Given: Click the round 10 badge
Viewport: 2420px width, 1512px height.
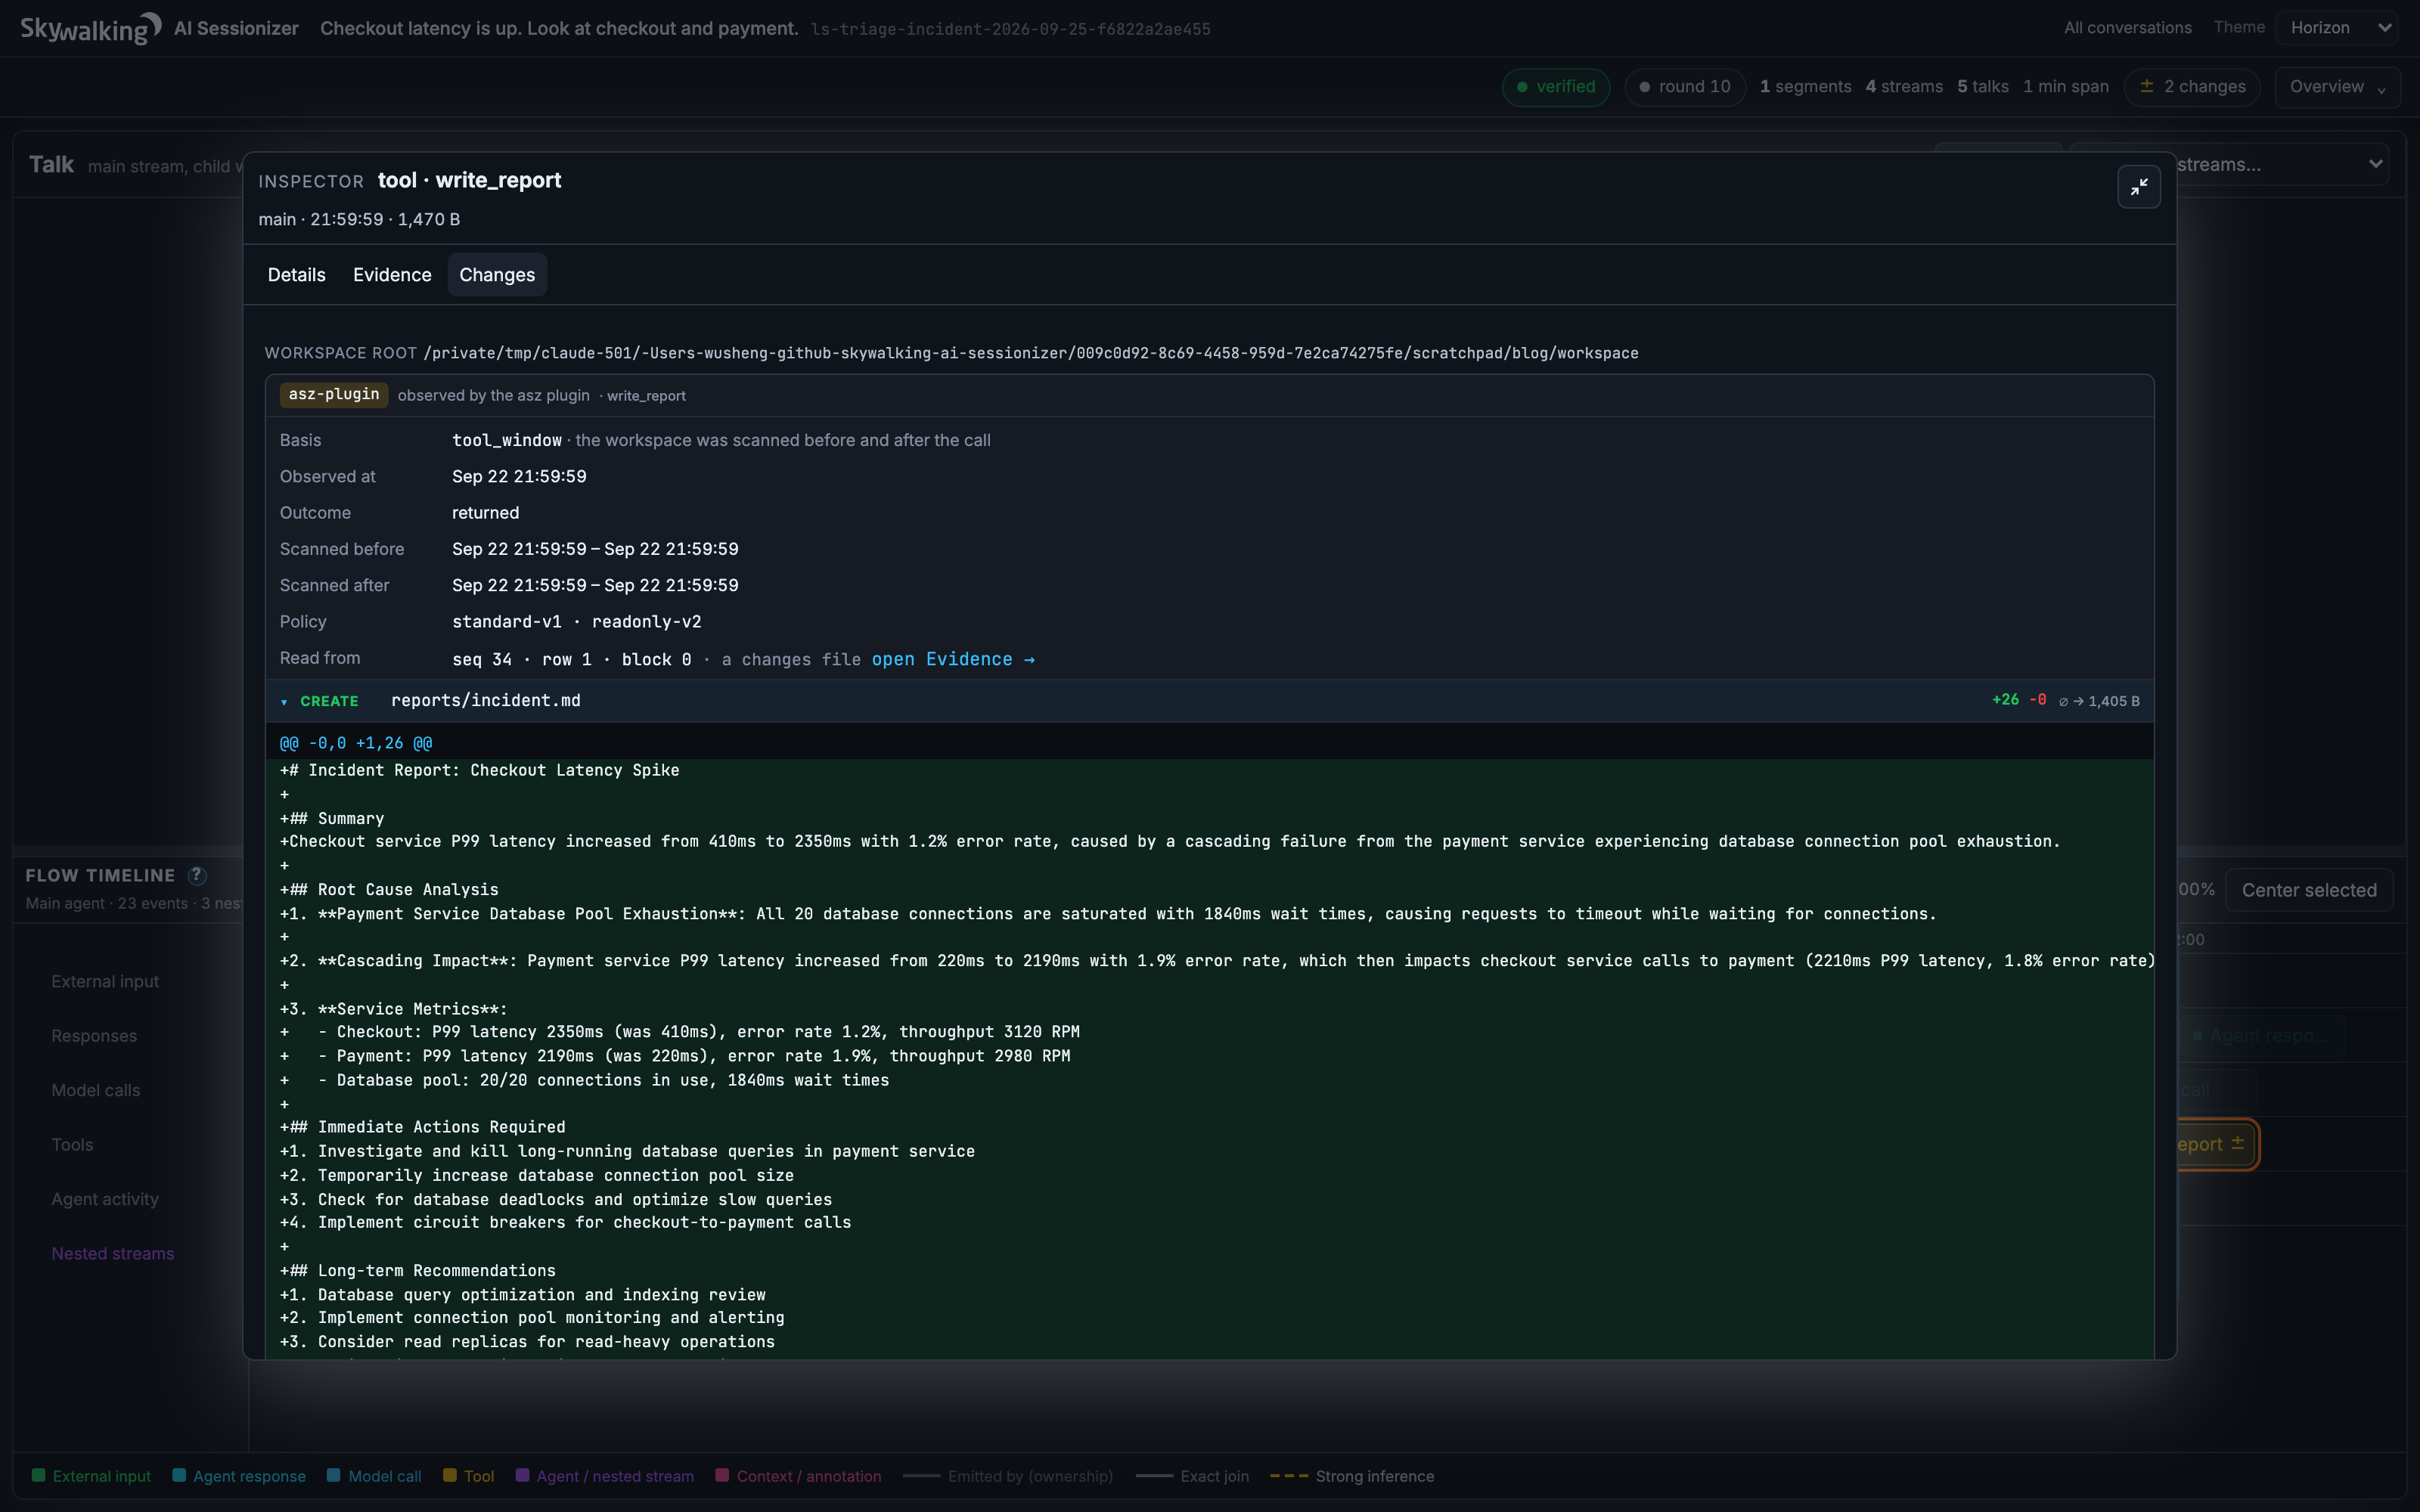Looking at the screenshot, I should point(1684,87).
